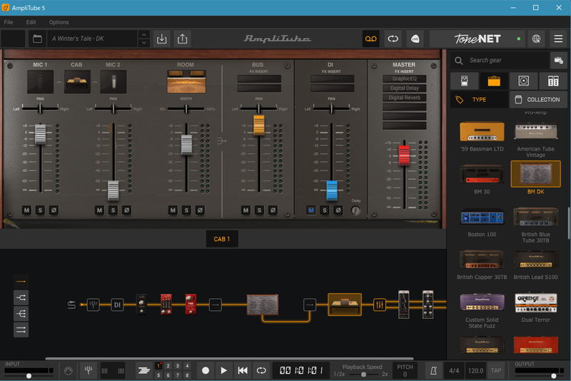The width and height of the screenshot is (571, 381).
Task: Select the rack effects gear category
Action: tap(553, 81)
